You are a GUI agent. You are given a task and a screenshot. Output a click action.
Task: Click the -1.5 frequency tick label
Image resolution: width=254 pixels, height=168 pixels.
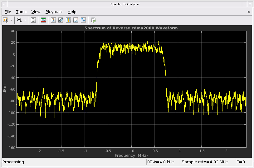coord(61,151)
